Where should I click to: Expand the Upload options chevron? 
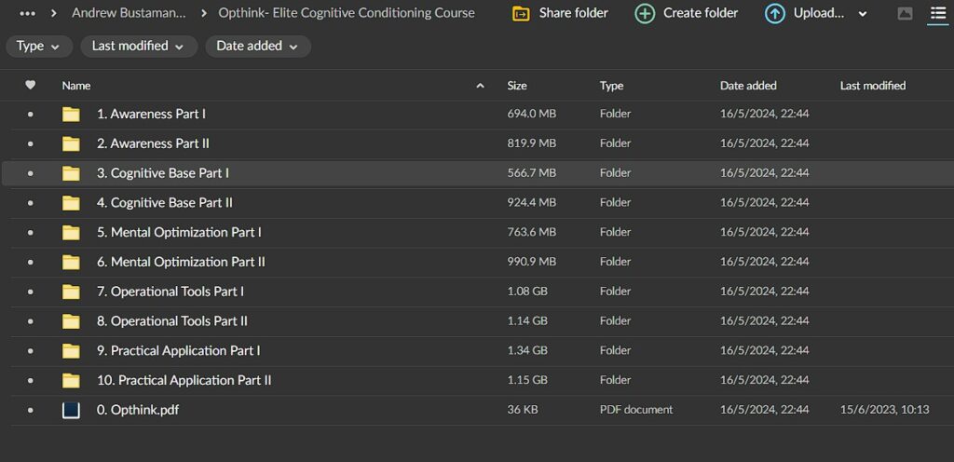862,14
